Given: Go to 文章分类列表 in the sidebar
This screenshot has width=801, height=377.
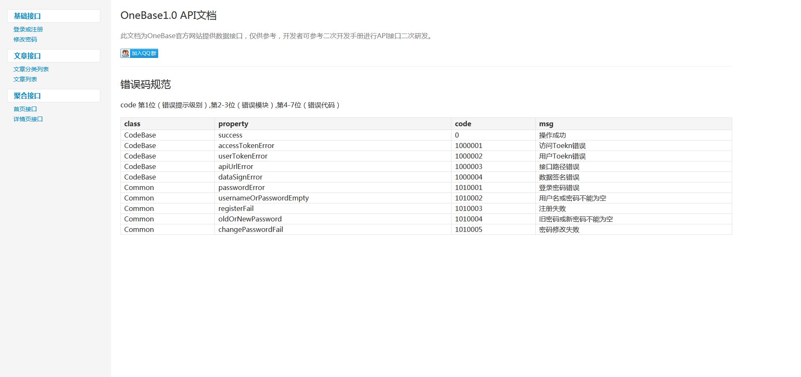Looking at the screenshot, I should [x=31, y=69].
